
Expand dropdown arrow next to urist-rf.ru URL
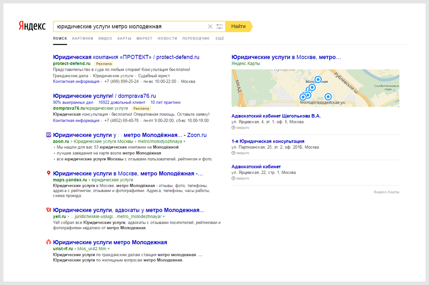tap(109, 249)
